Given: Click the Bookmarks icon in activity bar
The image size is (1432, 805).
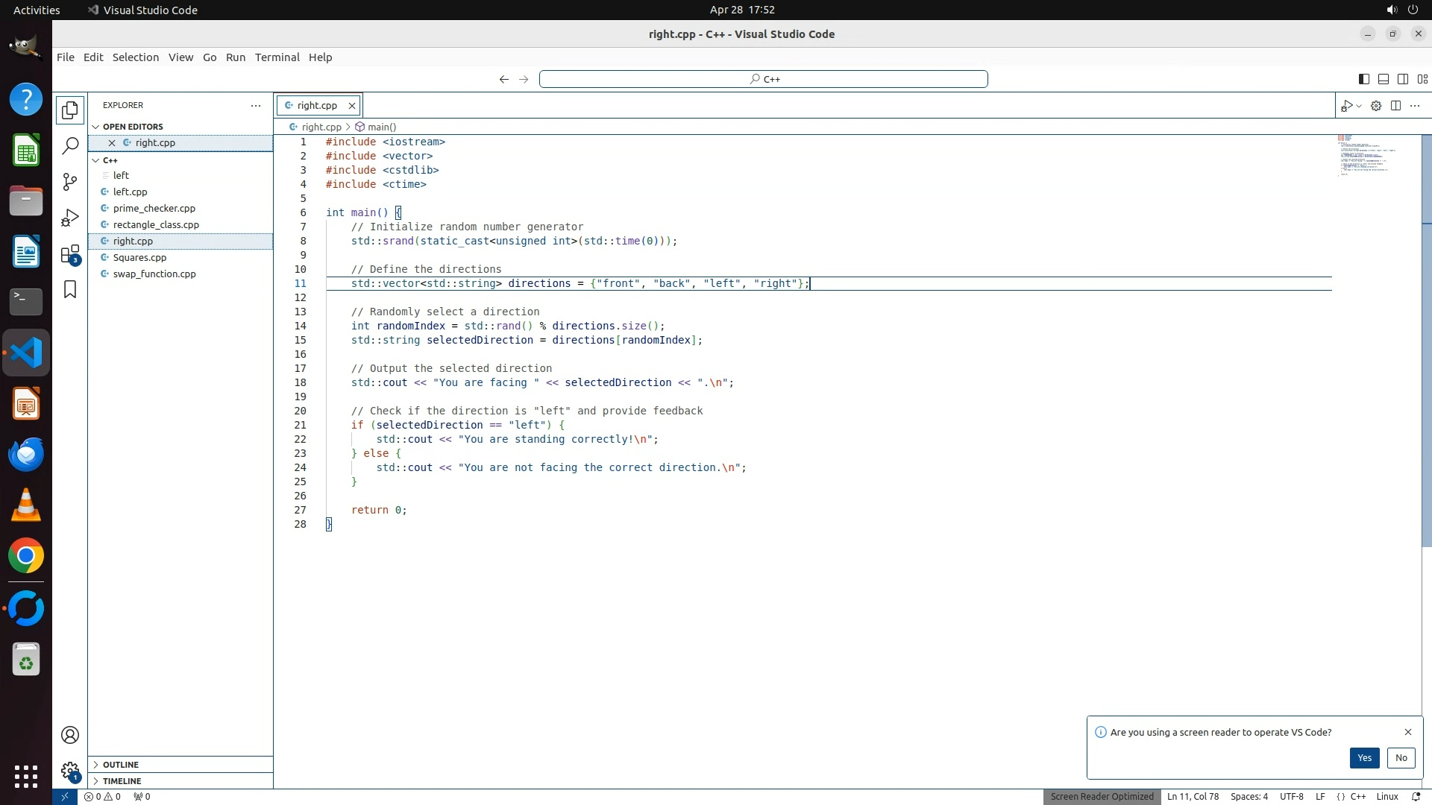Looking at the screenshot, I should (70, 289).
